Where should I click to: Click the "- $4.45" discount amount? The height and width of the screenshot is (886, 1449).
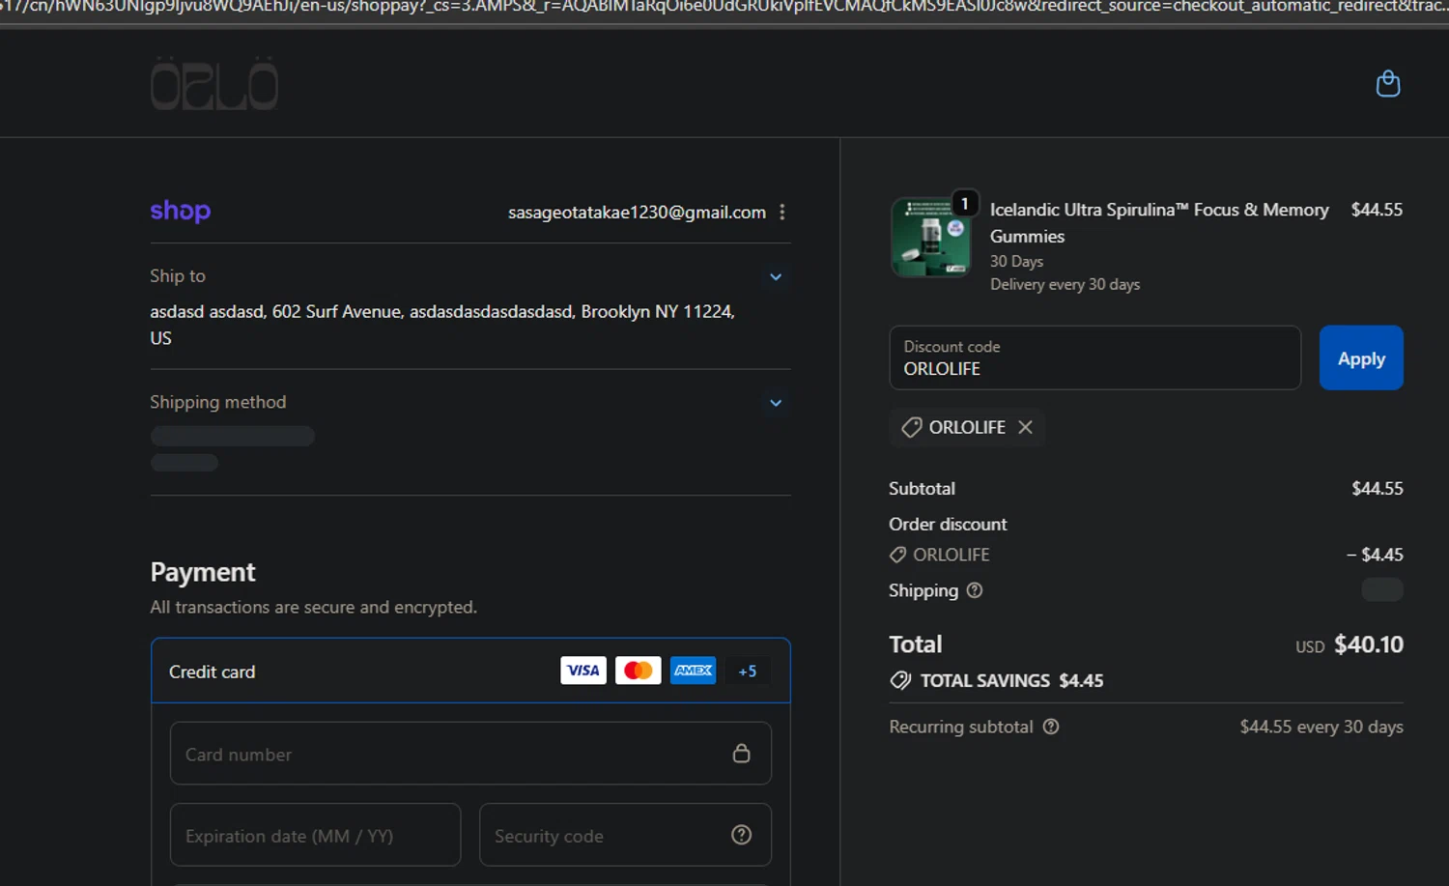(1375, 555)
